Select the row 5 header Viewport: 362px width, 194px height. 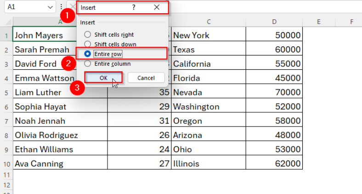tap(6, 92)
